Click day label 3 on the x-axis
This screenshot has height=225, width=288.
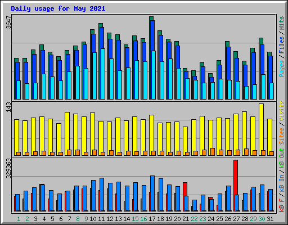[x=35, y=219]
